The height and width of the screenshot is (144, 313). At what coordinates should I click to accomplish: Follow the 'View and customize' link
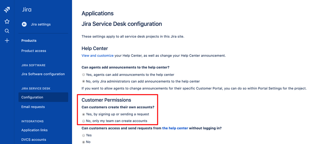[97, 56]
